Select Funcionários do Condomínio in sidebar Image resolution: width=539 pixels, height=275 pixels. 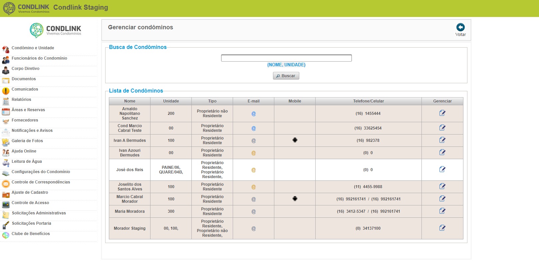click(39, 58)
